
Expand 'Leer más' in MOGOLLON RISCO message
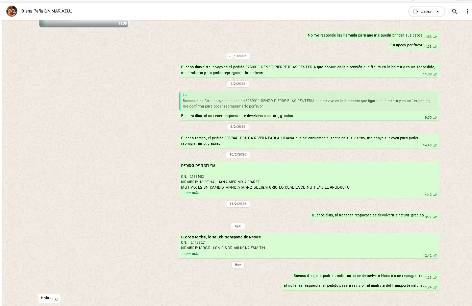191,254
